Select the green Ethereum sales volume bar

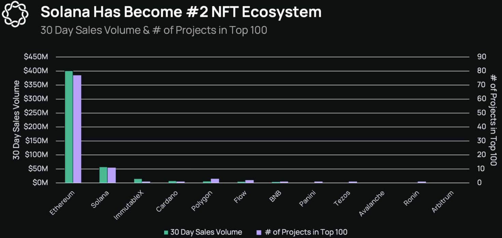[69, 127]
